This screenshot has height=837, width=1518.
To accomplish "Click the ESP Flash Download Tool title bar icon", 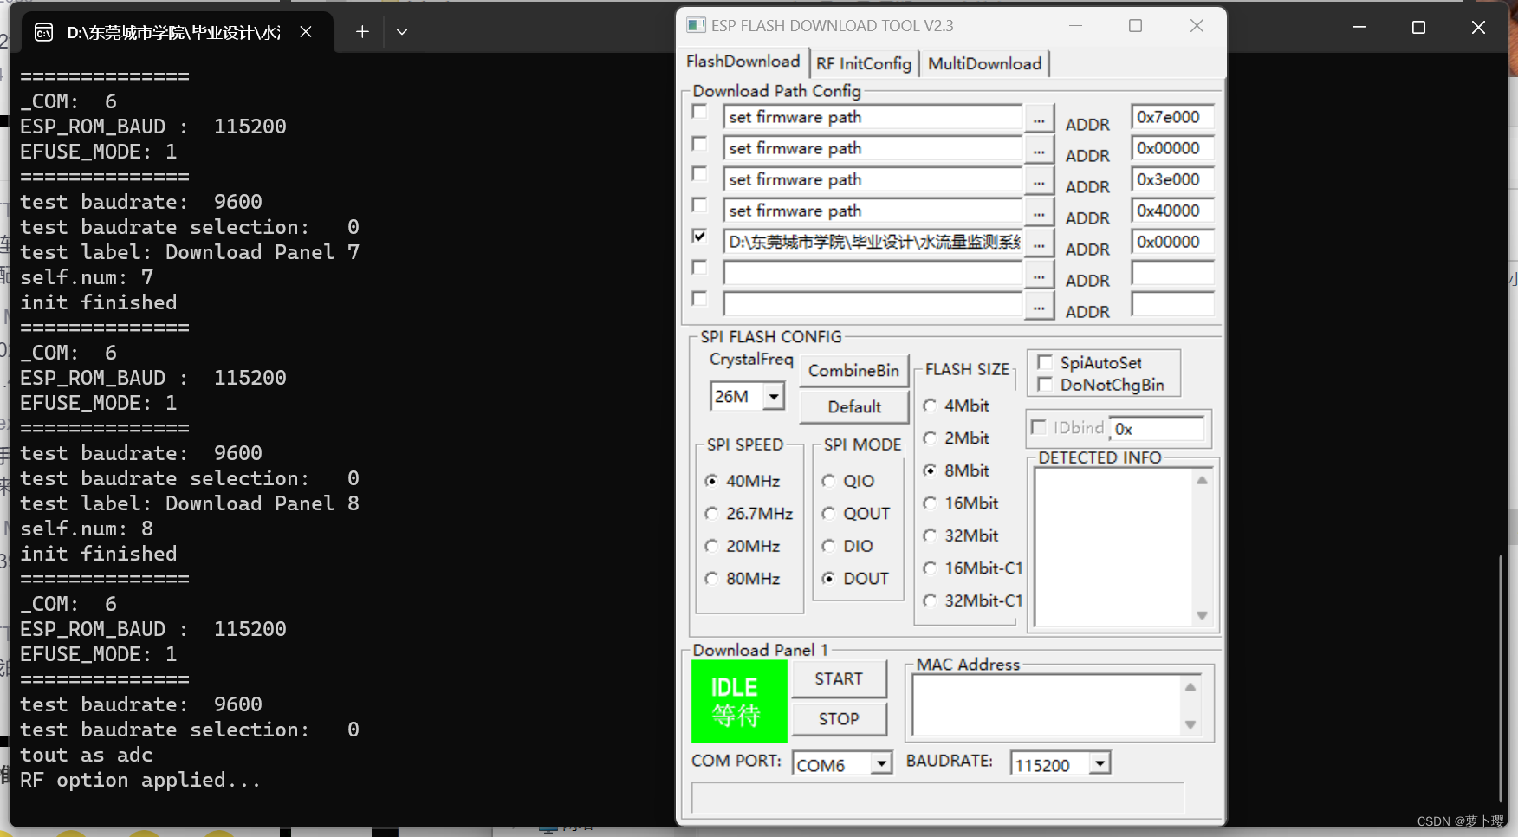I will coord(694,25).
